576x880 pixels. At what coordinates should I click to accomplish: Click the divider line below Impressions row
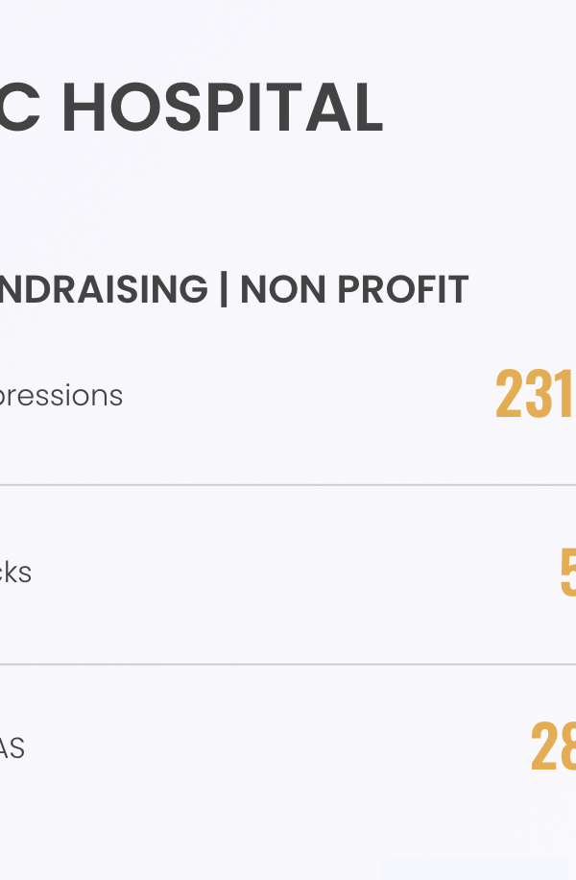tap(288, 485)
